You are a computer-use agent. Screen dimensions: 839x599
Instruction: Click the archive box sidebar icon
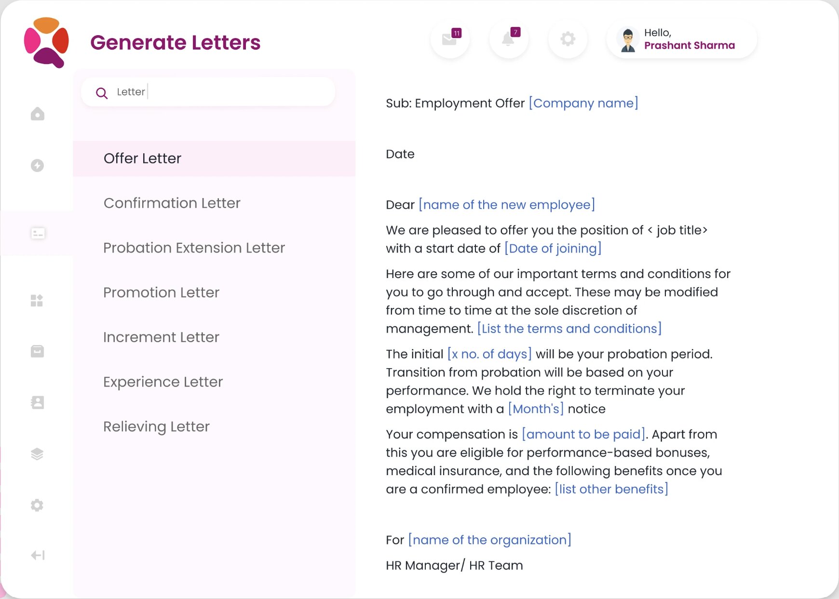coord(38,351)
